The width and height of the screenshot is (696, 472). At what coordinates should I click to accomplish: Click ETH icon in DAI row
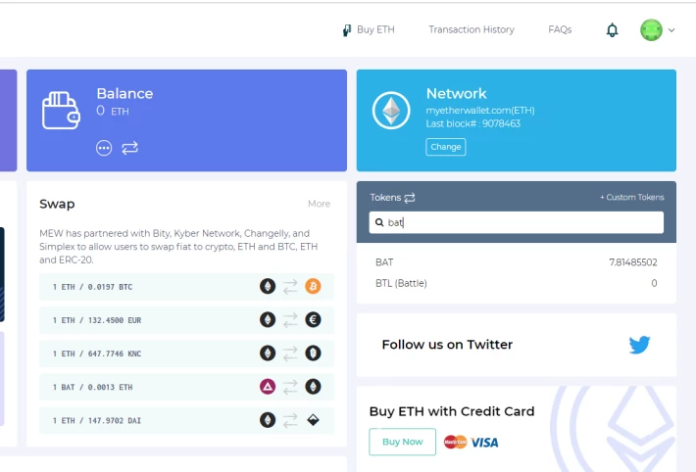coord(268,420)
